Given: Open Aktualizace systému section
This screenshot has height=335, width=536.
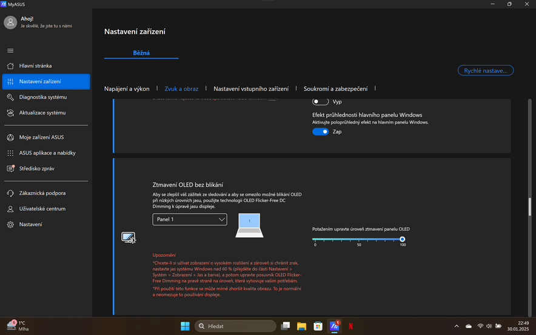Looking at the screenshot, I should point(42,113).
